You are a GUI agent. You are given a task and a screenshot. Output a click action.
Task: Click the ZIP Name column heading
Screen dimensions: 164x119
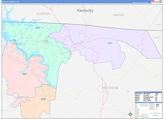[147, 94]
